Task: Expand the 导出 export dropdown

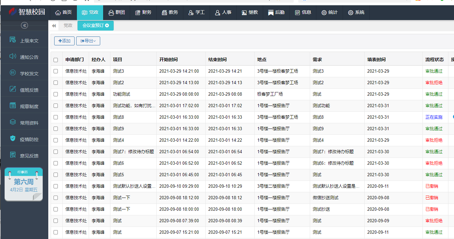Action: click(88, 41)
